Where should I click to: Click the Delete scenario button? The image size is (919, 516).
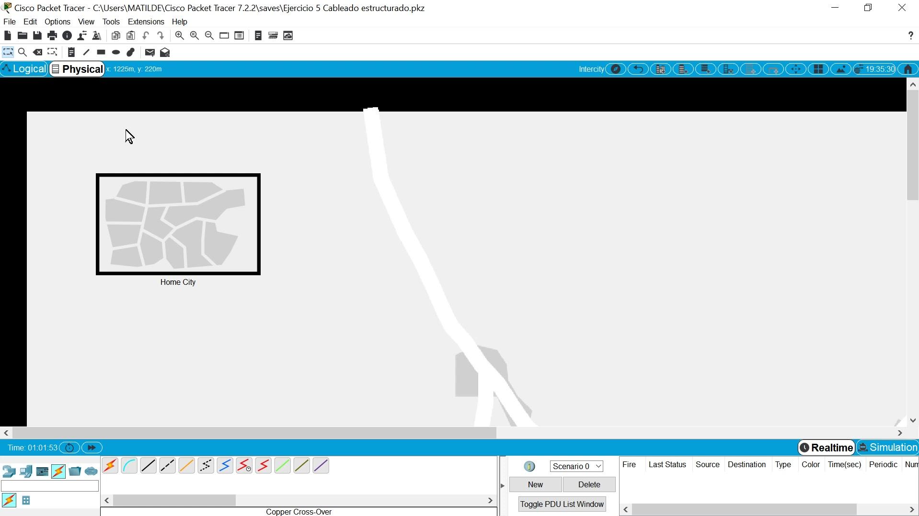click(589, 485)
